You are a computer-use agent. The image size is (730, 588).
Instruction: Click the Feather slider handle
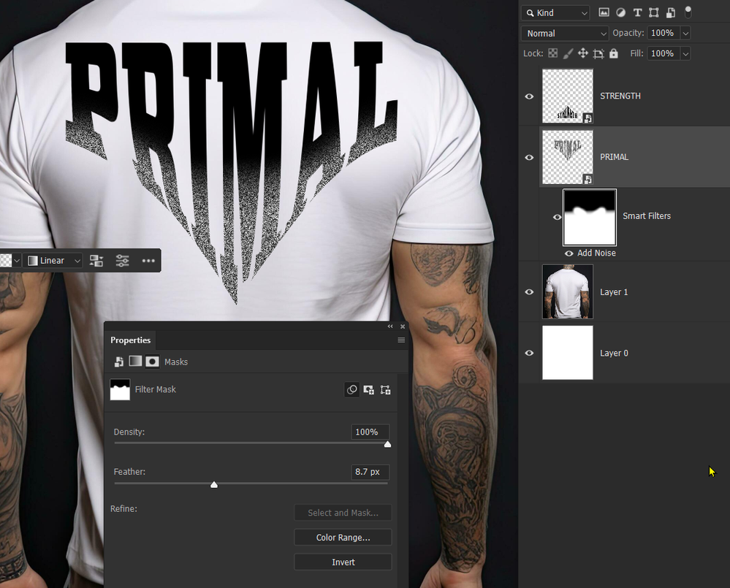(213, 485)
